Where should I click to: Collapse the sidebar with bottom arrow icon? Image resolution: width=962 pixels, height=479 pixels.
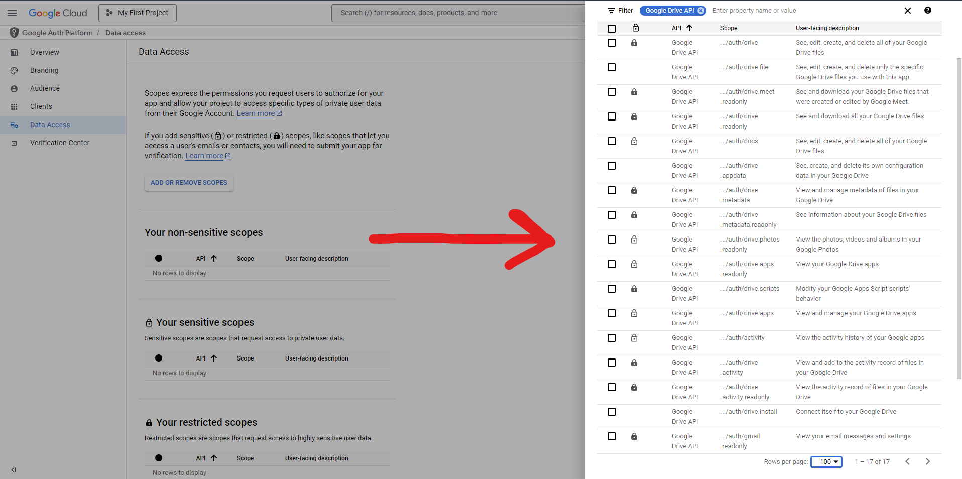point(14,470)
